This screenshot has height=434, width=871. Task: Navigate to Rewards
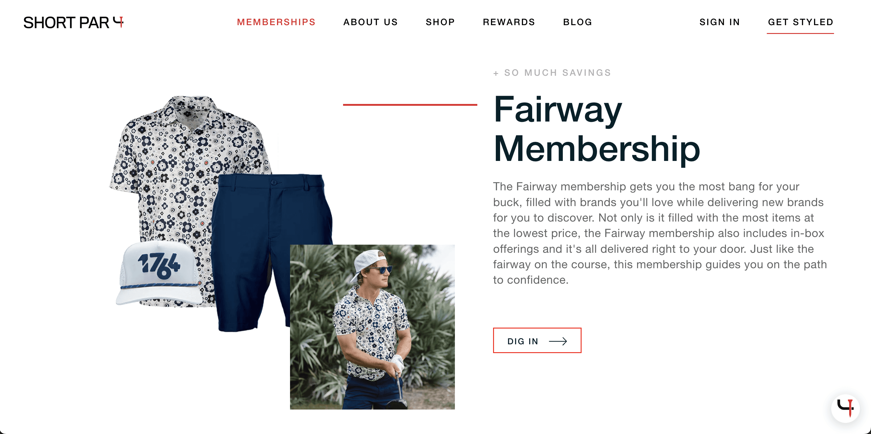tap(509, 22)
